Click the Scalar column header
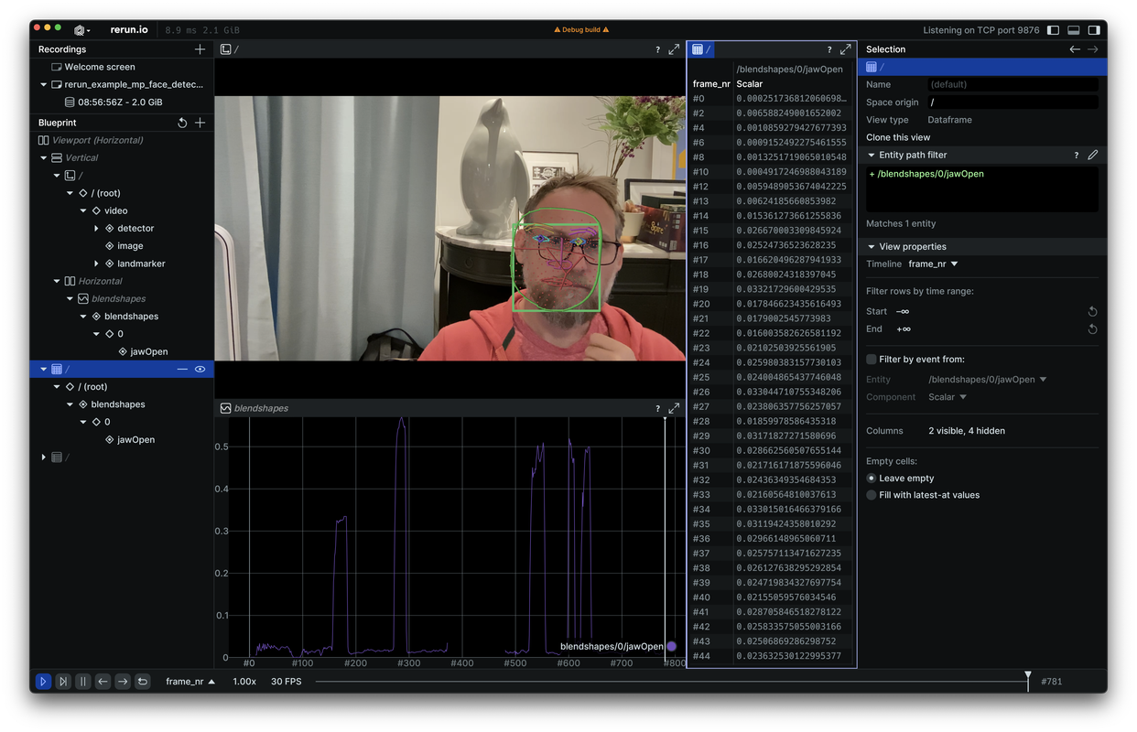The image size is (1137, 732). (750, 84)
